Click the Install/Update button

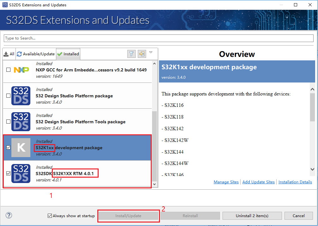point(128,216)
